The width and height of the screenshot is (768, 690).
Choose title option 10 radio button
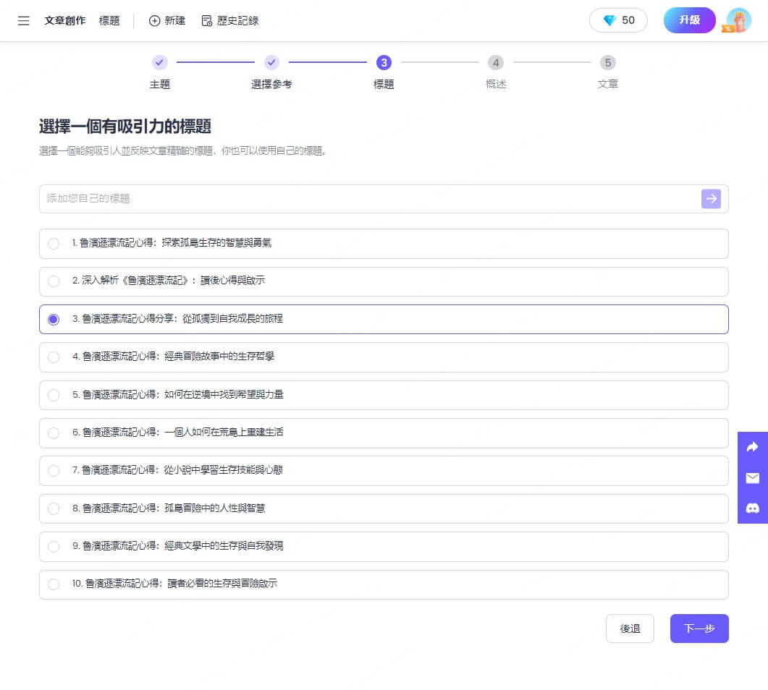click(x=54, y=584)
